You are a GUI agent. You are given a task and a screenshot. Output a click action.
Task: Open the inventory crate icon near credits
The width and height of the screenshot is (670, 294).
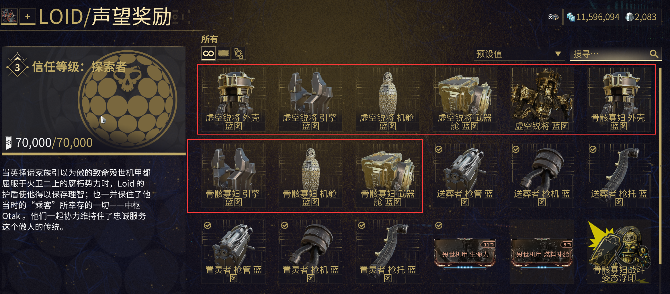click(554, 17)
